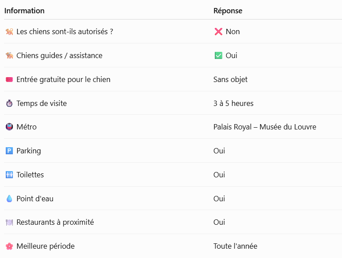This screenshot has height=258, width=342.
Task: Click the Toute l'année response
Action: point(235,246)
